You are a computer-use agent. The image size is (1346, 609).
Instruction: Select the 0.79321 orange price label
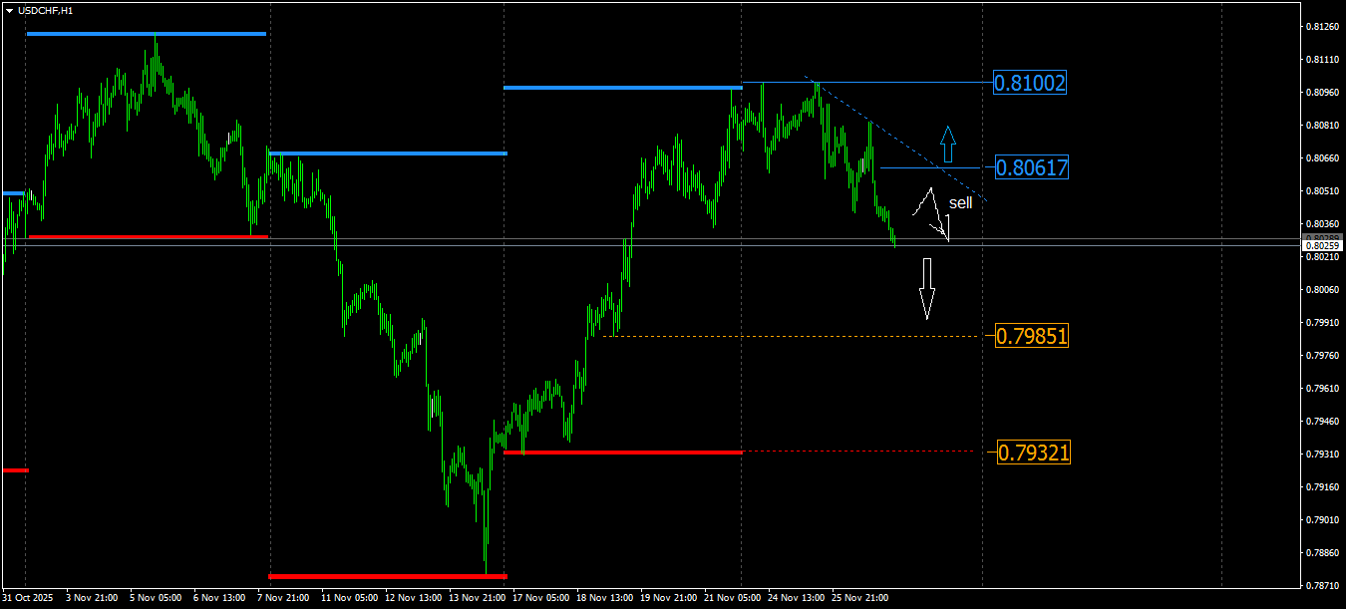[1032, 453]
